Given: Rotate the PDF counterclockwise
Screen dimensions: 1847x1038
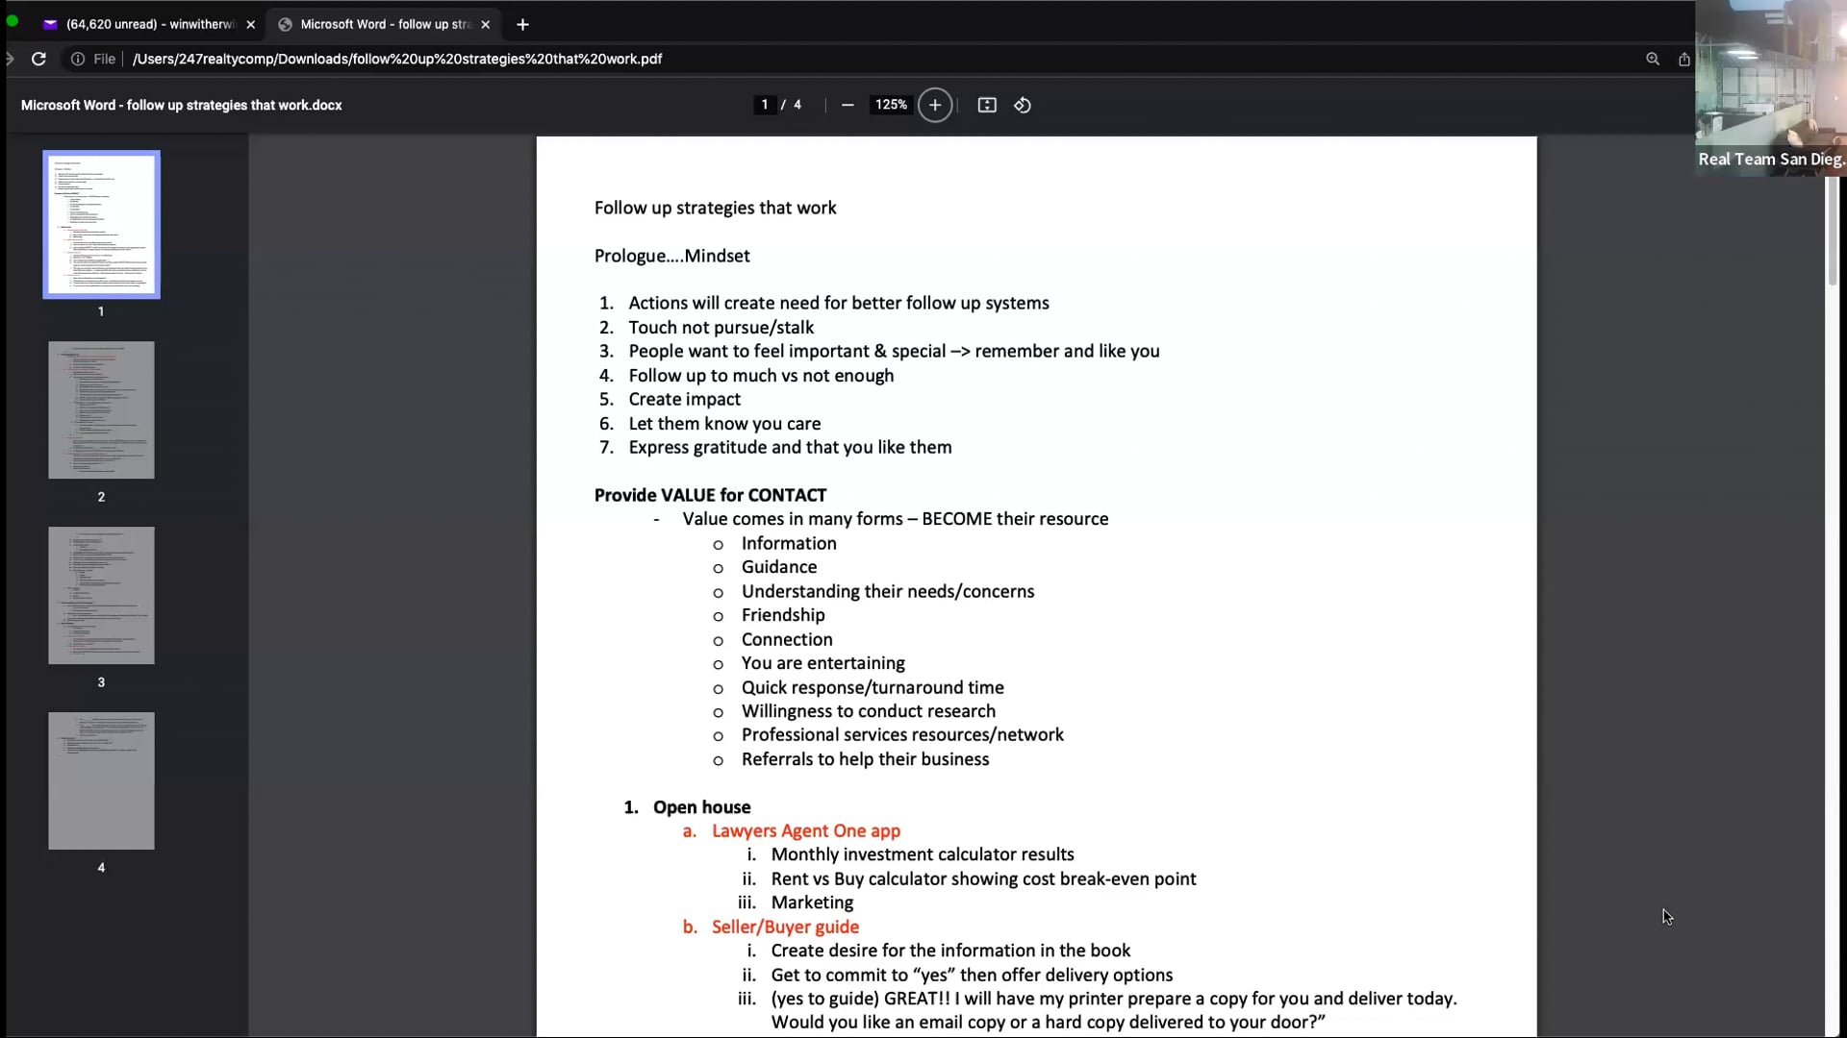Looking at the screenshot, I should tap(1022, 105).
